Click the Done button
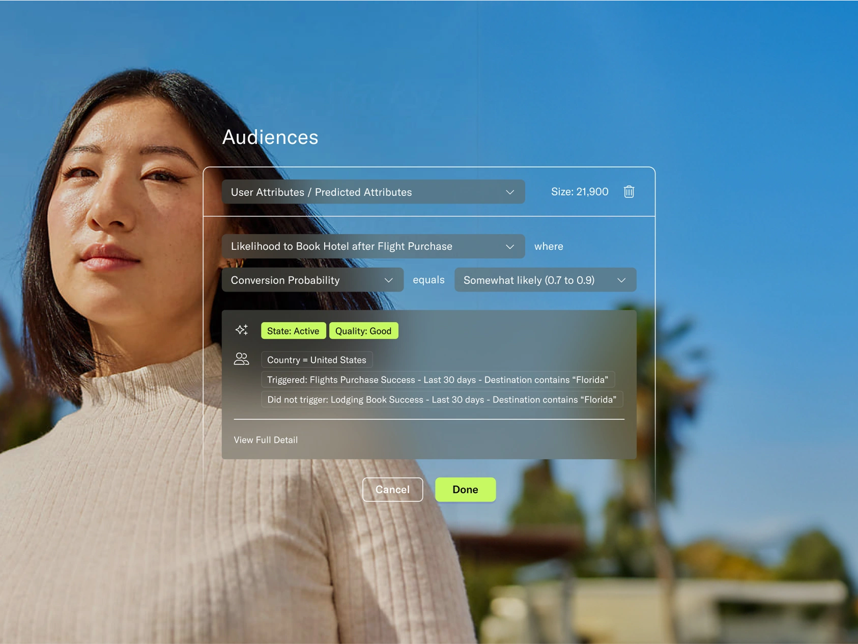Image resolution: width=858 pixels, height=644 pixels. 465,490
